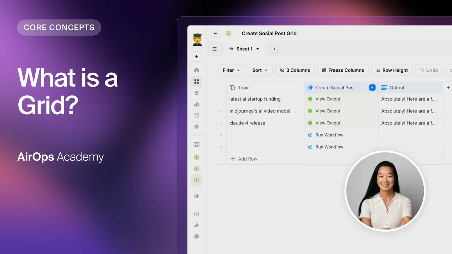Screen dimensions: 452x254
Task: Run Workflow in row 5
Action: 326,147
